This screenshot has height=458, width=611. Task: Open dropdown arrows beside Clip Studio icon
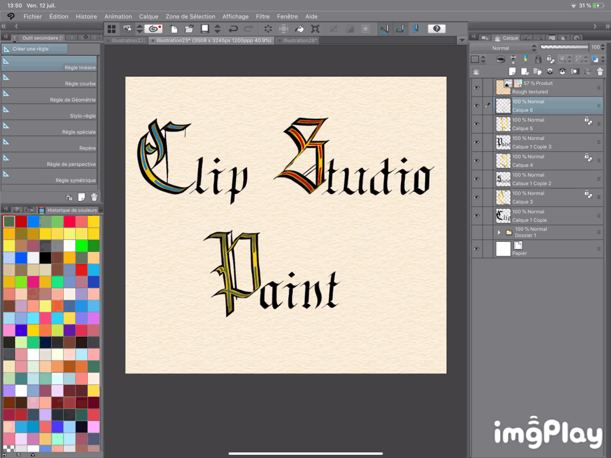139,29
